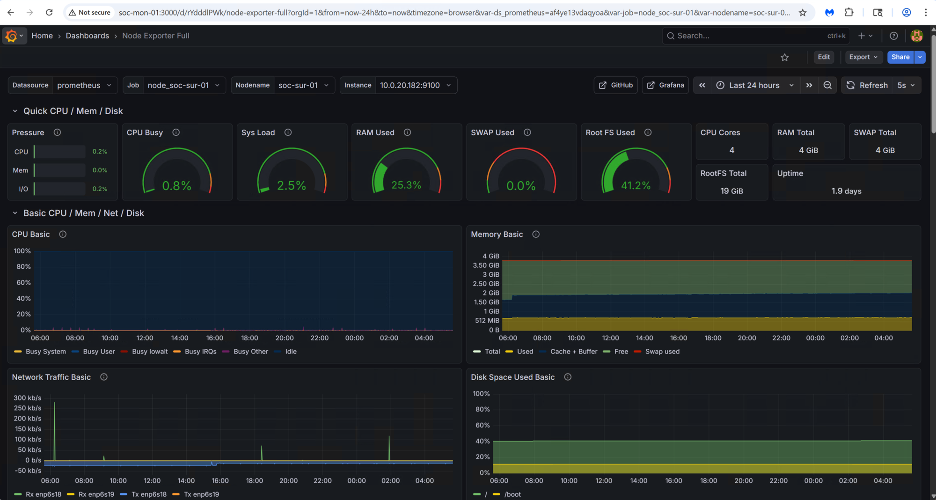Toggle Rx enp6s18 series in network legend
Viewport: 936px width, 500px height.
[x=43, y=494]
